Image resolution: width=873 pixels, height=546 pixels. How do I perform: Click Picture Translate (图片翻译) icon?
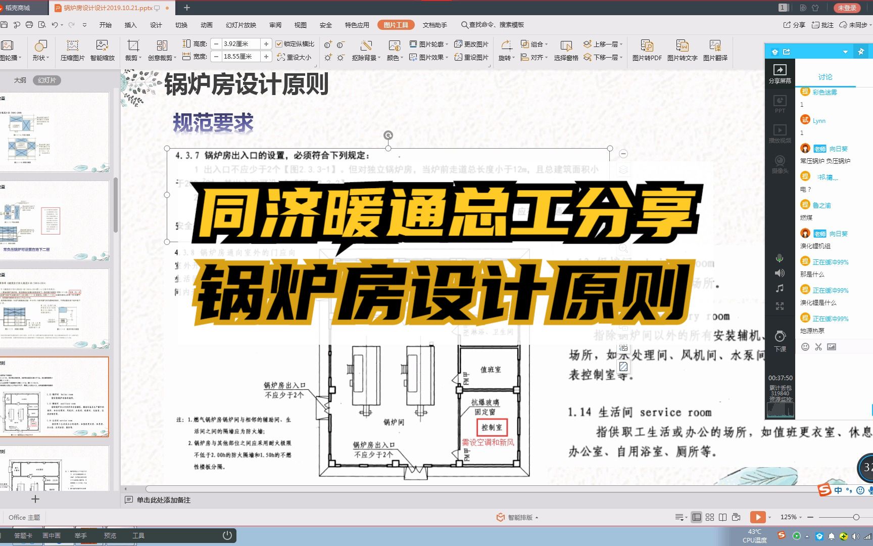pos(715,51)
